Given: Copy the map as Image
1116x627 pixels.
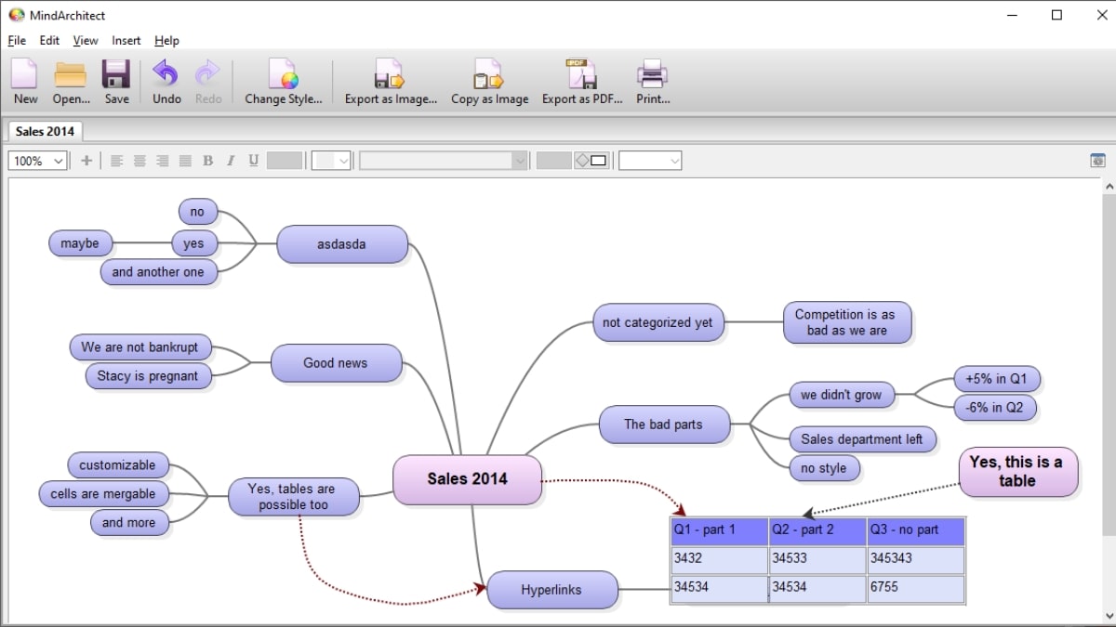Looking at the screenshot, I should pos(489,82).
